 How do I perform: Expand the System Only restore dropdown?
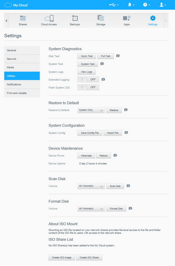[x=91, y=110]
